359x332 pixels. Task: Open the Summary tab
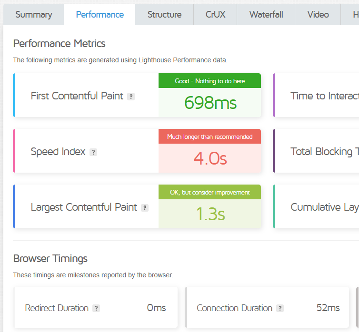click(33, 15)
